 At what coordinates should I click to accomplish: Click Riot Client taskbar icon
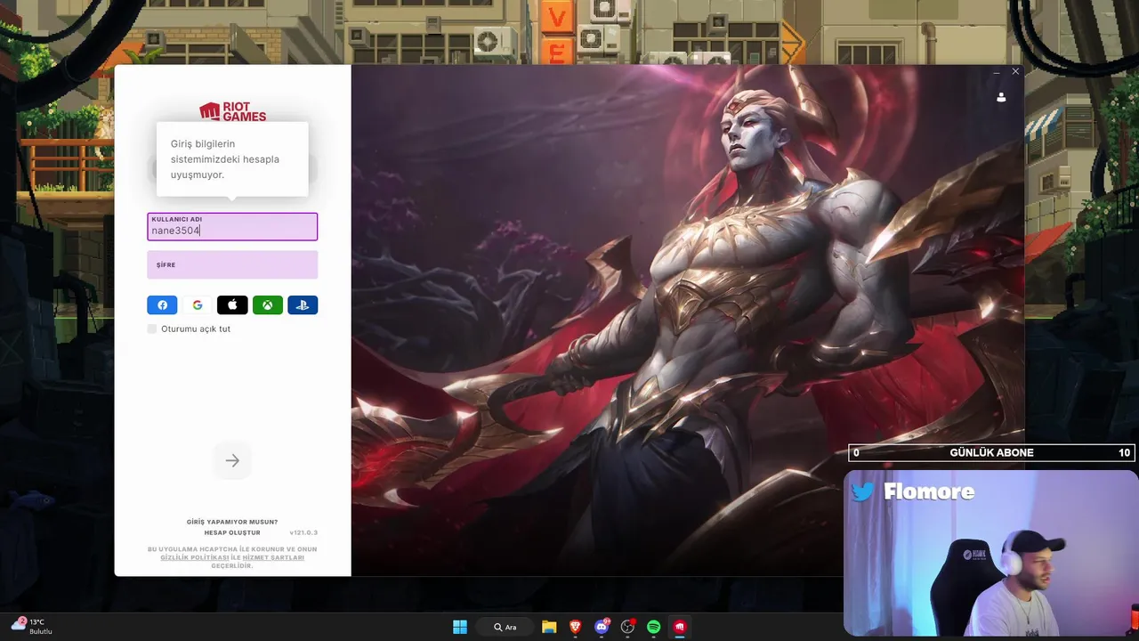(680, 627)
